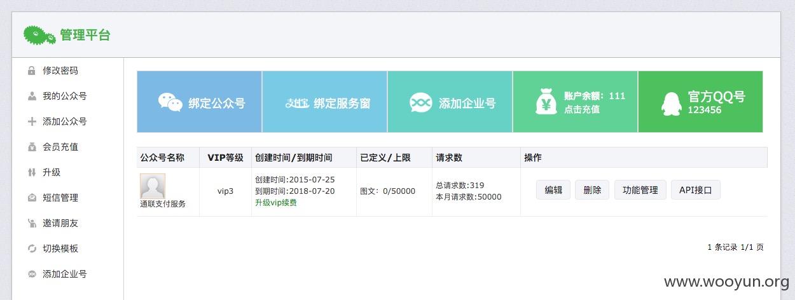
Task: Choose 邀请朋友 in the sidebar
Action: point(60,223)
